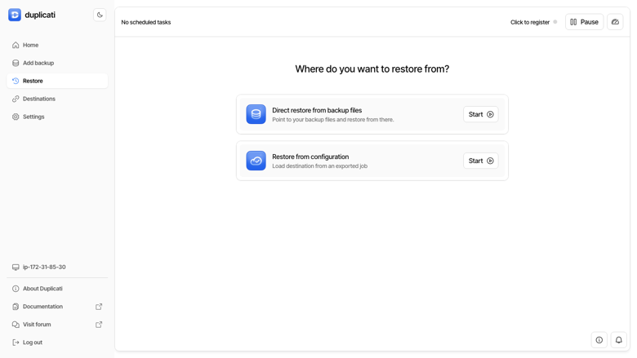The height and width of the screenshot is (358, 637).
Task: Select the Restore sidebar item
Action: pyautogui.click(x=57, y=81)
